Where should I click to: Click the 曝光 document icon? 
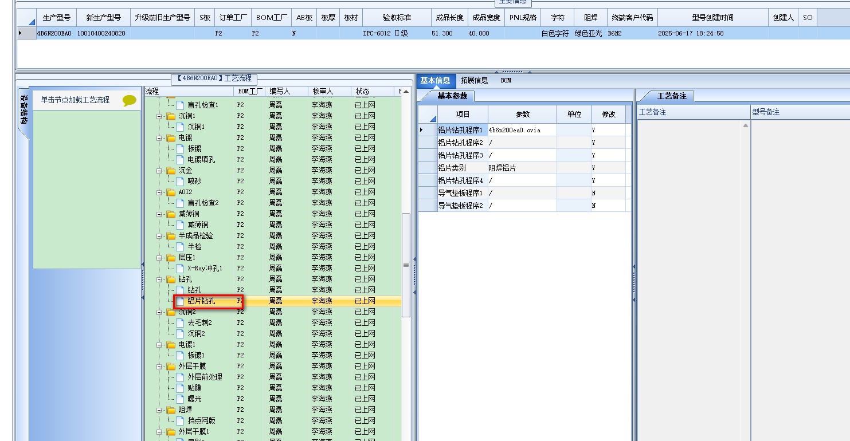[x=181, y=399]
